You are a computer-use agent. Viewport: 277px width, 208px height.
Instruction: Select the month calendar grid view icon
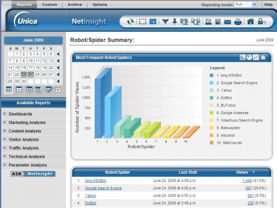pyautogui.click(x=9, y=89)
